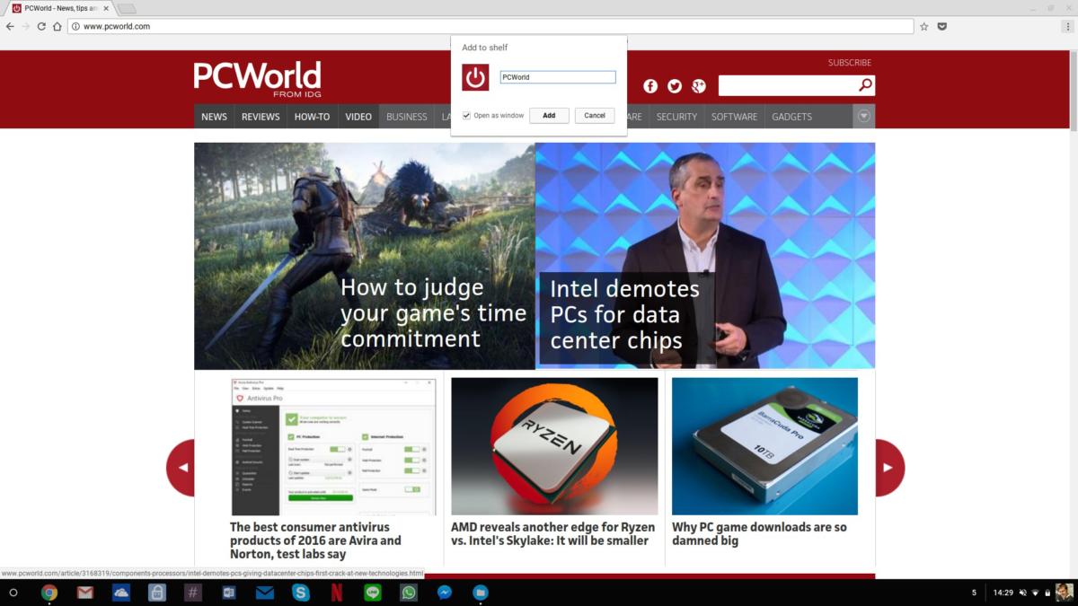Go back using the browser back arrow
The image size is (1078, 606).
pos(10,26)
